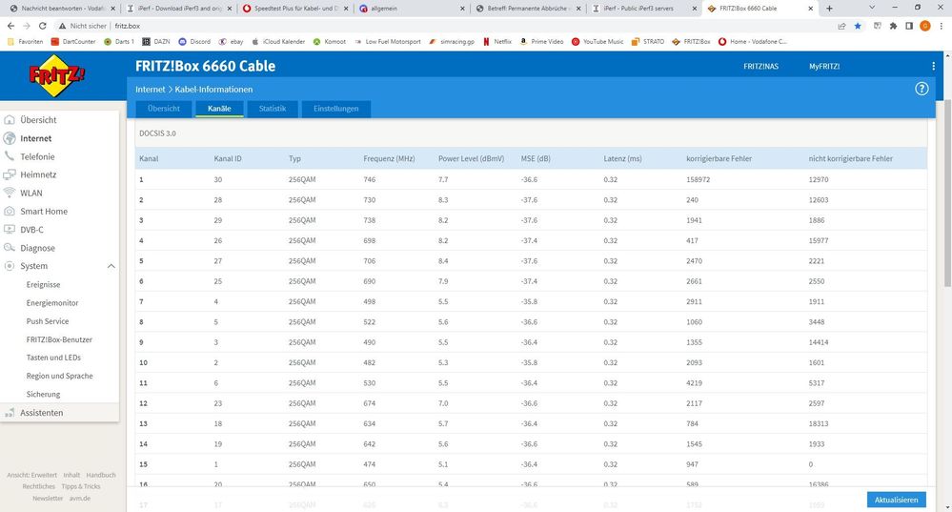
Task: Click the page vertical scrollbar
Action: (947, 195)
